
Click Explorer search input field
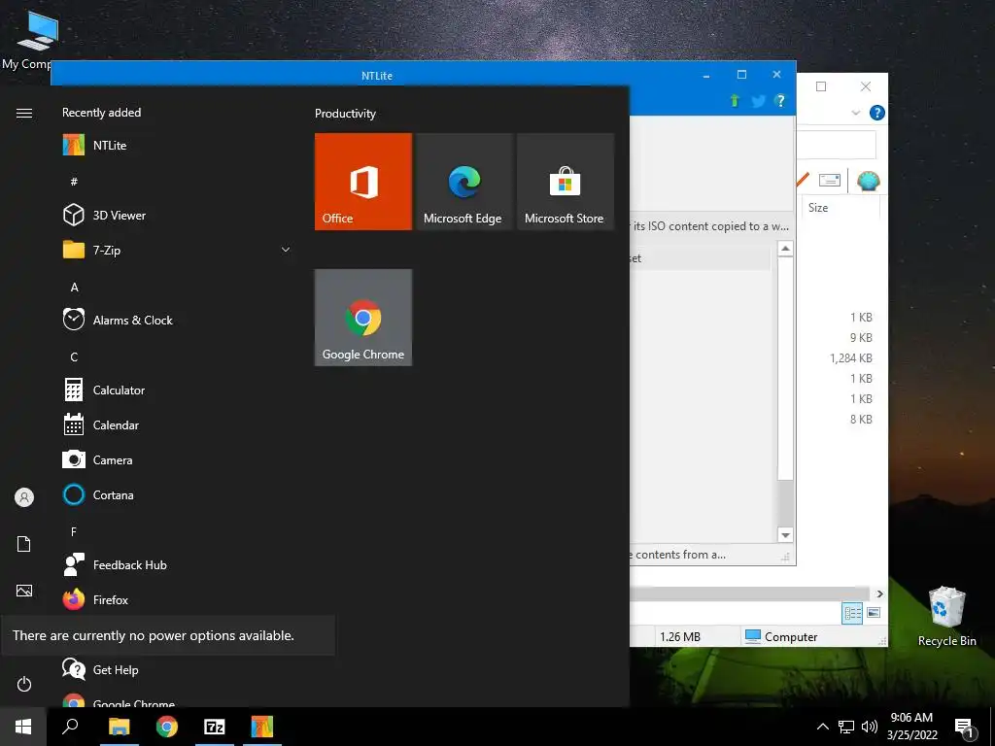coord(837,145)
